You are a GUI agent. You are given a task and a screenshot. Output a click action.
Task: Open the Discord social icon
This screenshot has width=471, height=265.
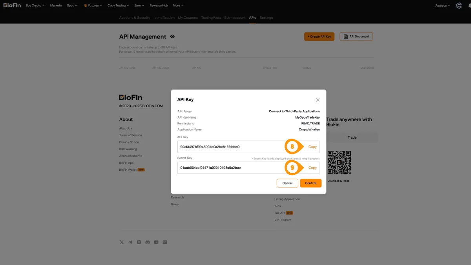(148, 242)
